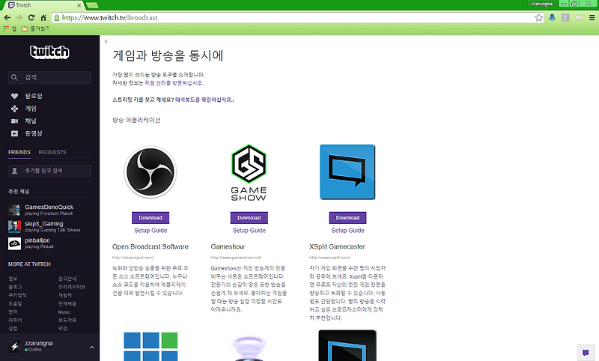Open the apps grid bookmark icon
599x361 pixels.
click(x=6, y=28)
